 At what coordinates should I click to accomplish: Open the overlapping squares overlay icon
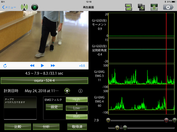[x=141, y=7]
